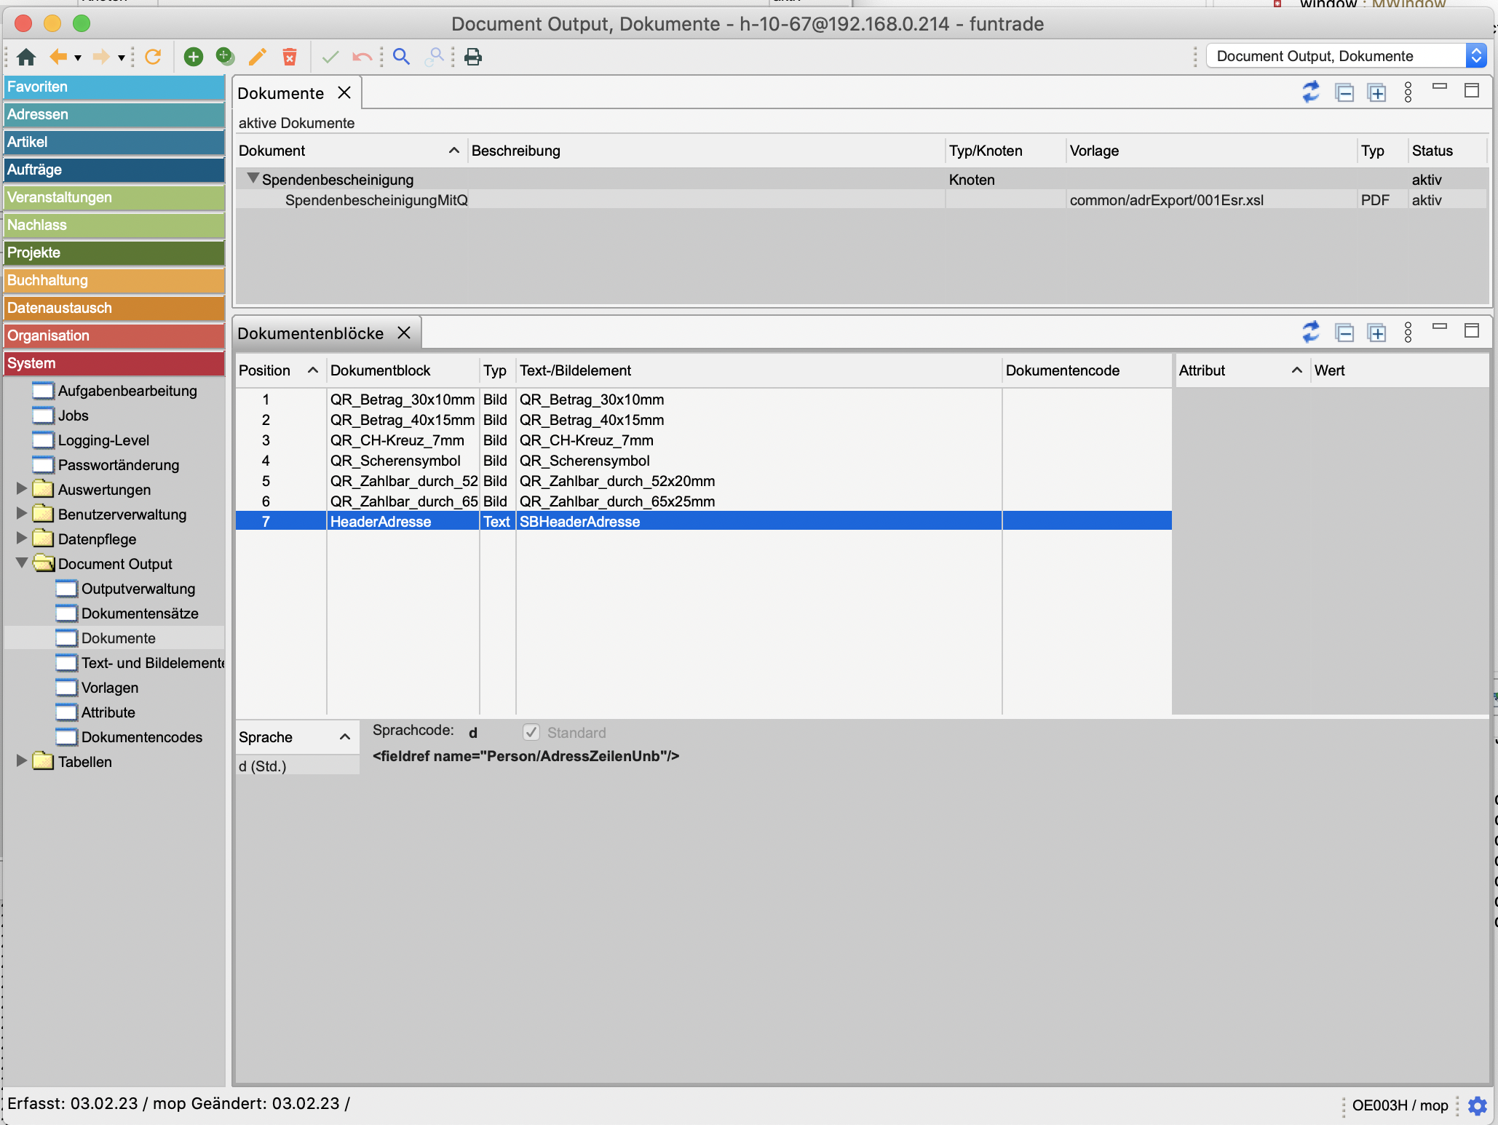Click the red trash delete icon

pos(290,57)
